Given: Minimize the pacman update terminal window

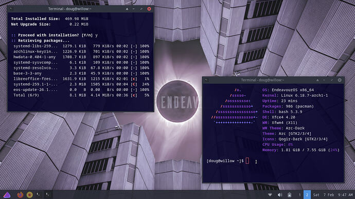Looking at the screenshot, I should 134,9.
